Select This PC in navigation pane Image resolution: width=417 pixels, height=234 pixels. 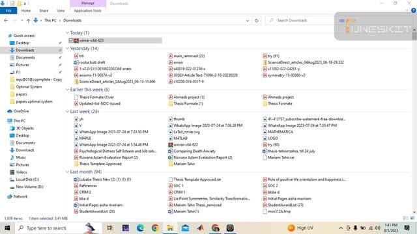click(20, 121)
